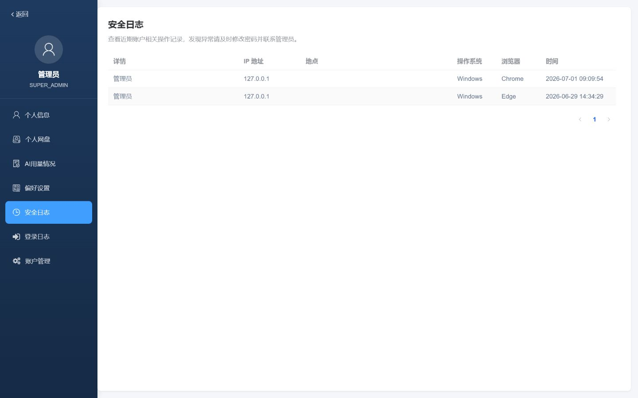Click the settings icon beside 偏好设置
Screen dimensions: 638x398
point(16,188)
